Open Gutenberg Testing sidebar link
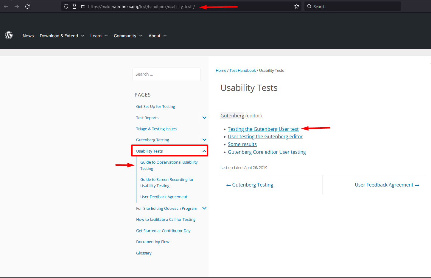This screenshot has height=278, width=431. [x=153, y=140]
